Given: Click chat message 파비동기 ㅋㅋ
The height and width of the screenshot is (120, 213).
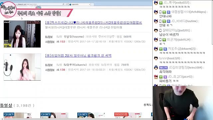Looking at the screenshot, I should click(x=169, y=81).
